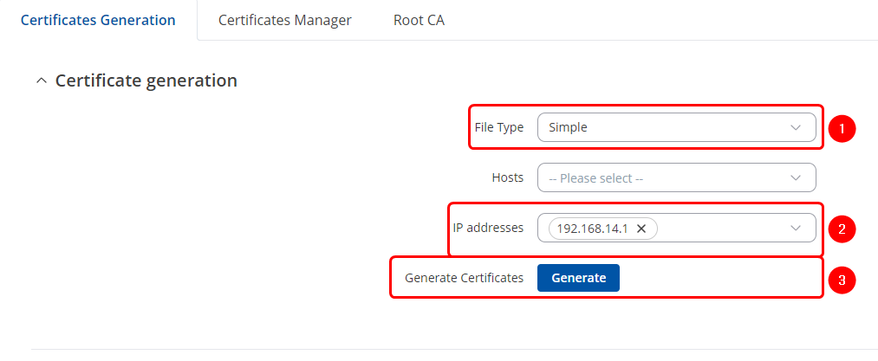Viewport: 878px width, 361px height.
Task: Remove the 192.168.14.1 IP address tag
Action: (x=641, y=229)
